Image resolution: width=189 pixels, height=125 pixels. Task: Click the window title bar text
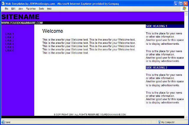(62, 4)
